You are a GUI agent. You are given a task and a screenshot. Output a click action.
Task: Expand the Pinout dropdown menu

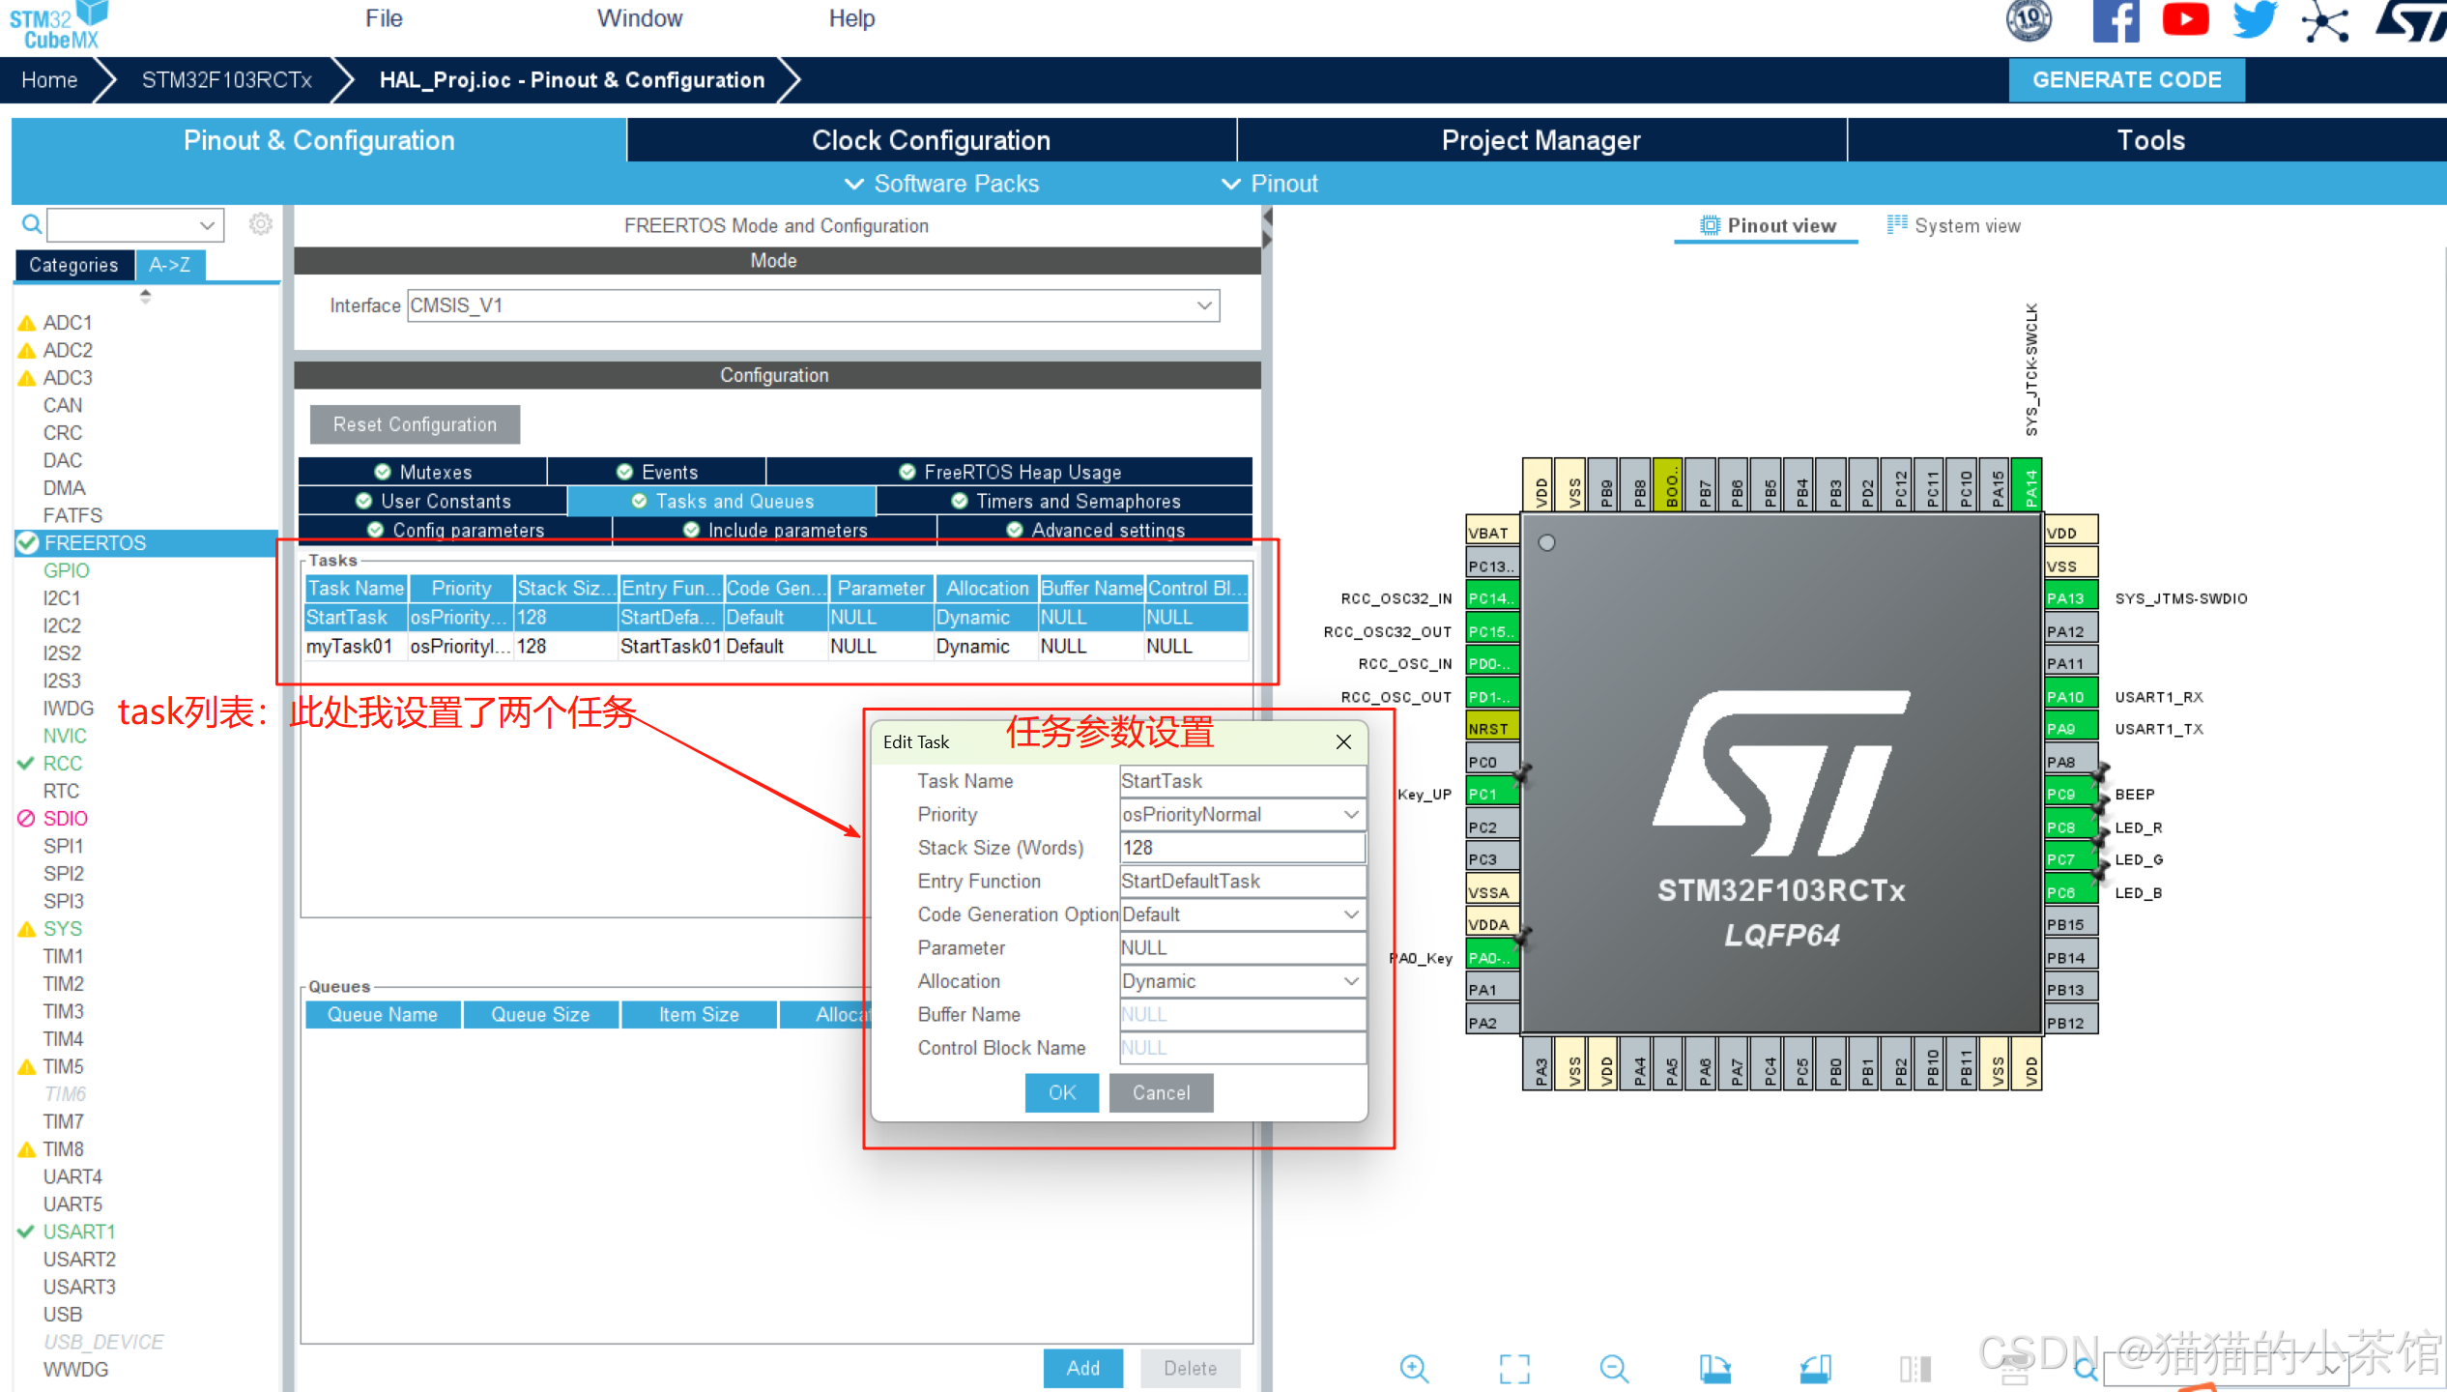[x=1270, y=184]
